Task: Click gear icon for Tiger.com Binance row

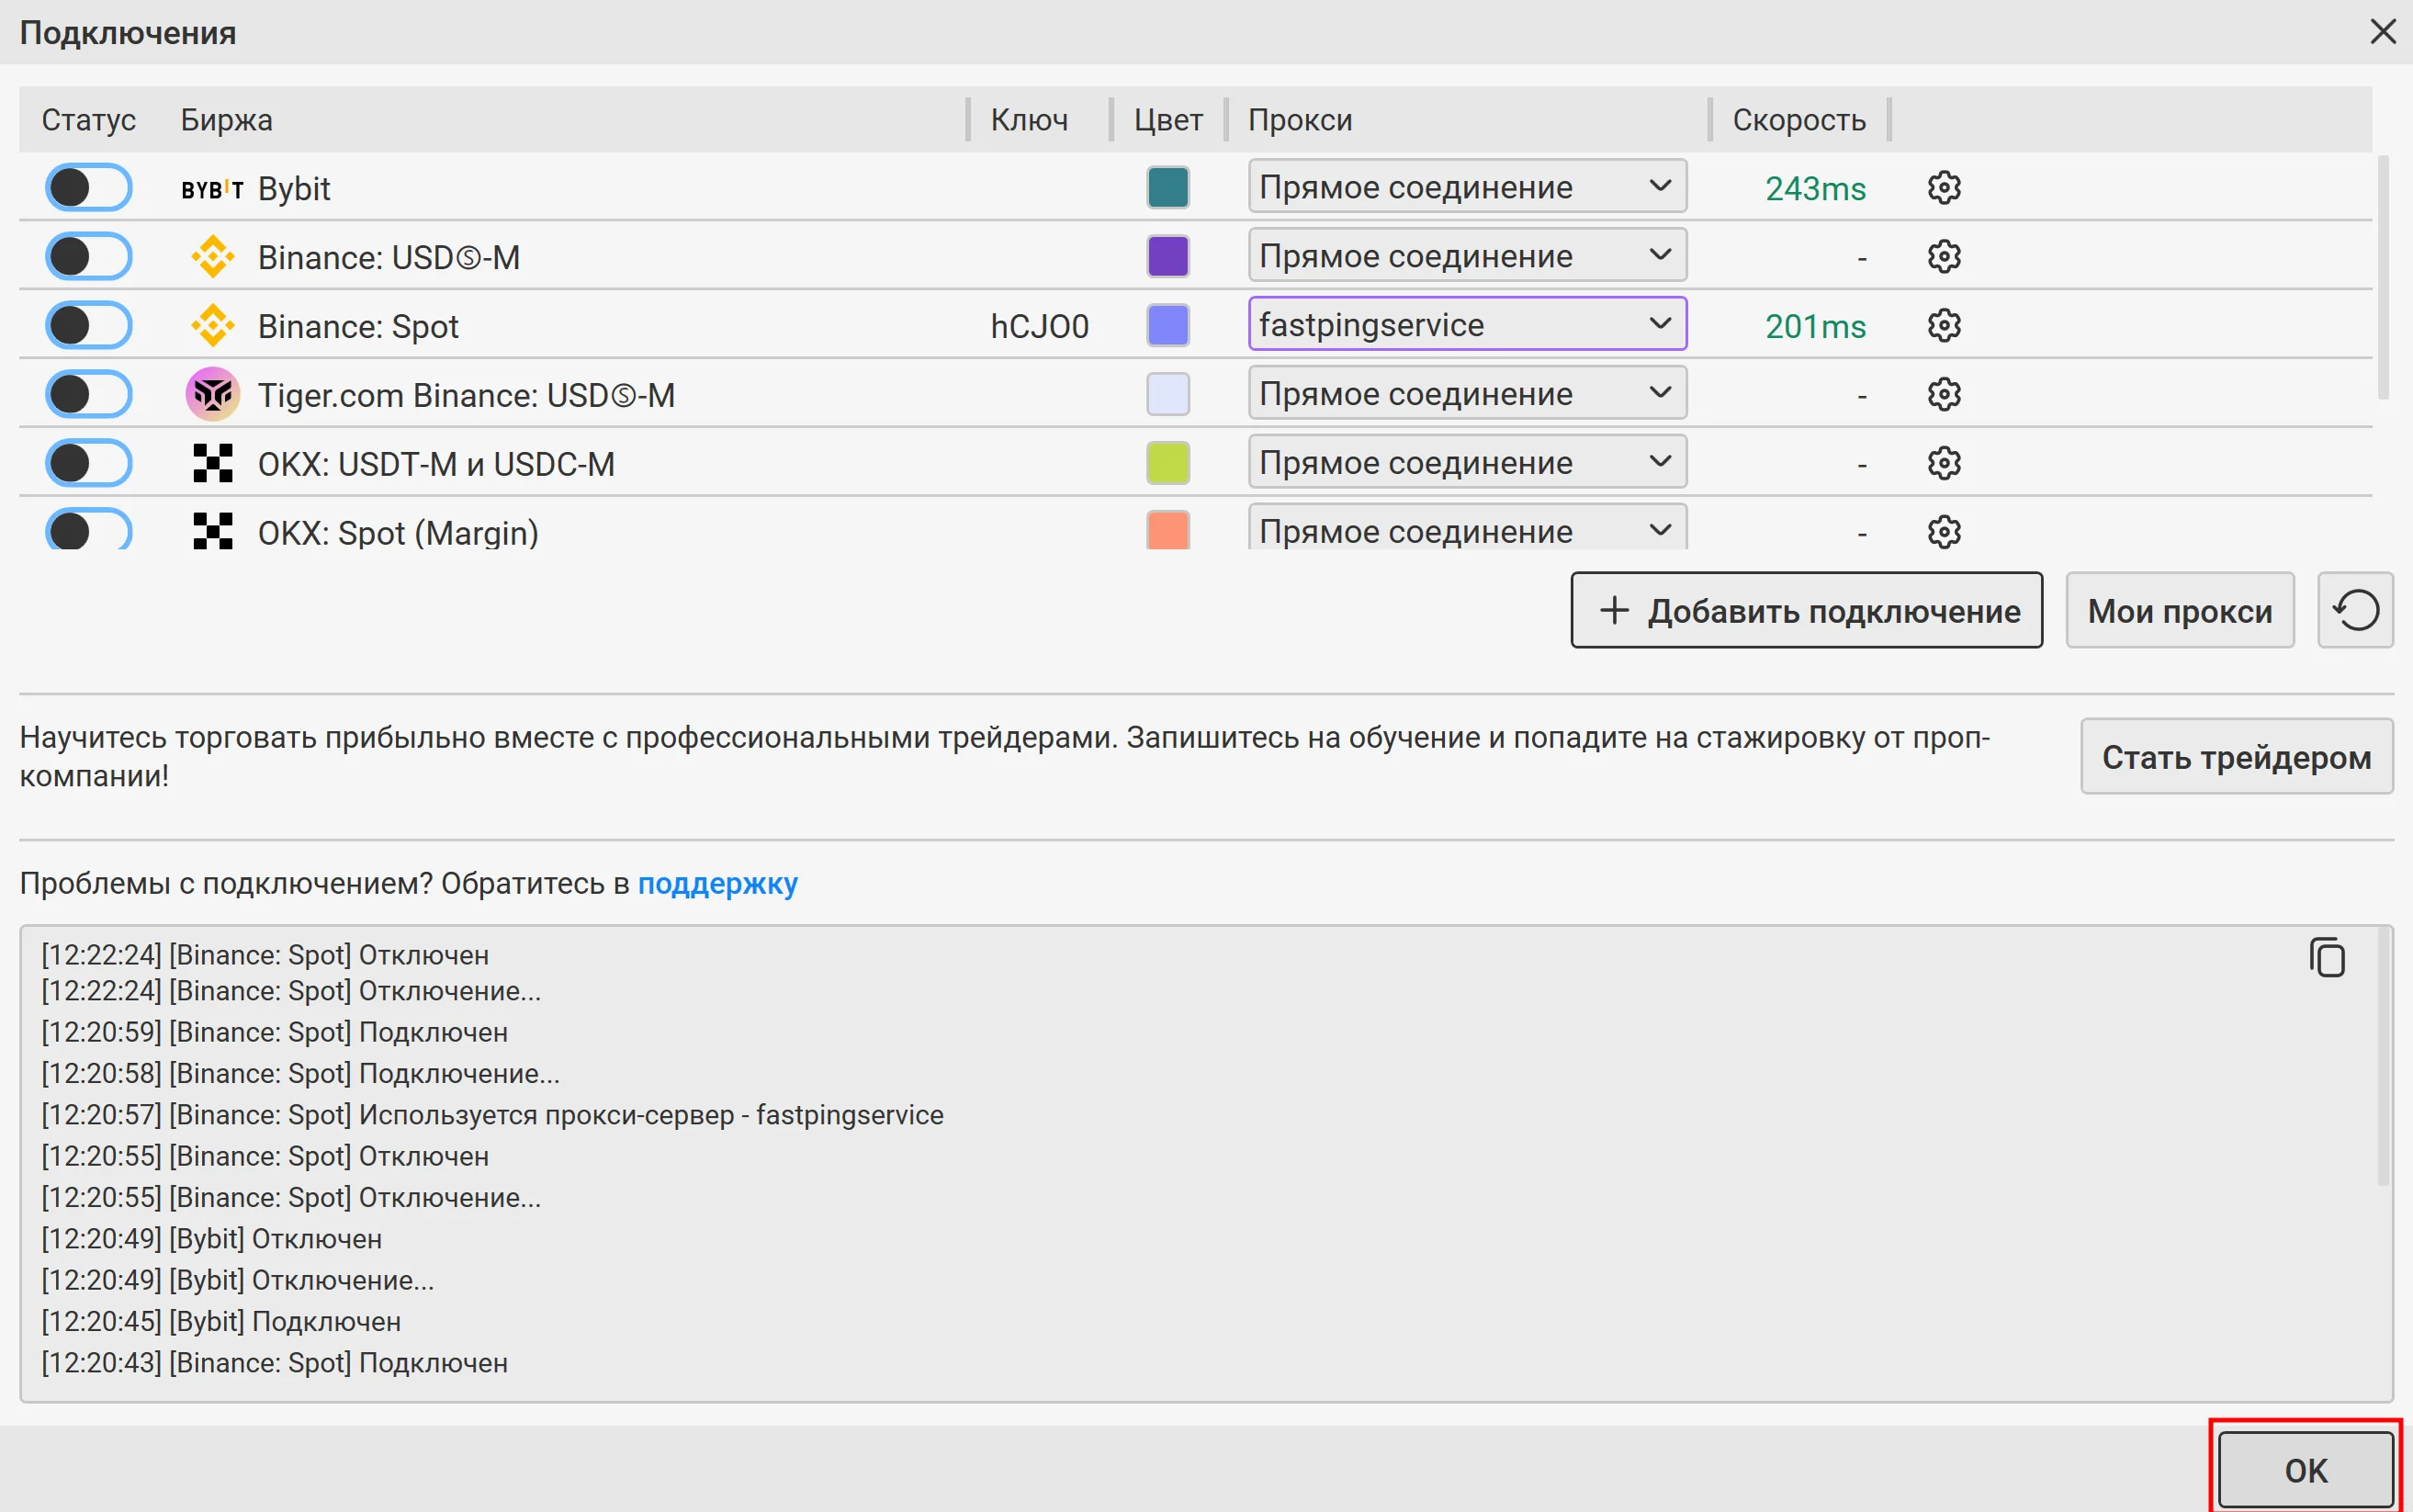Action: point(1943,394)
